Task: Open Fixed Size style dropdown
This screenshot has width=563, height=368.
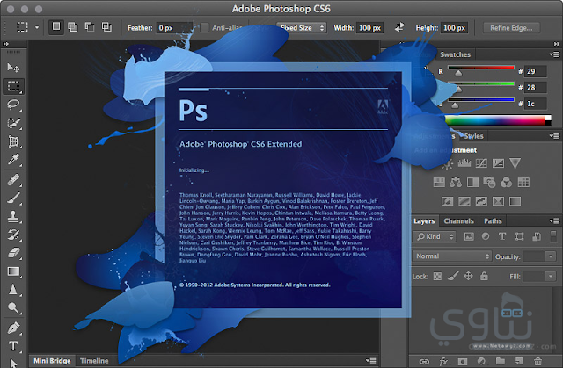Action: [x=302, y=28]
